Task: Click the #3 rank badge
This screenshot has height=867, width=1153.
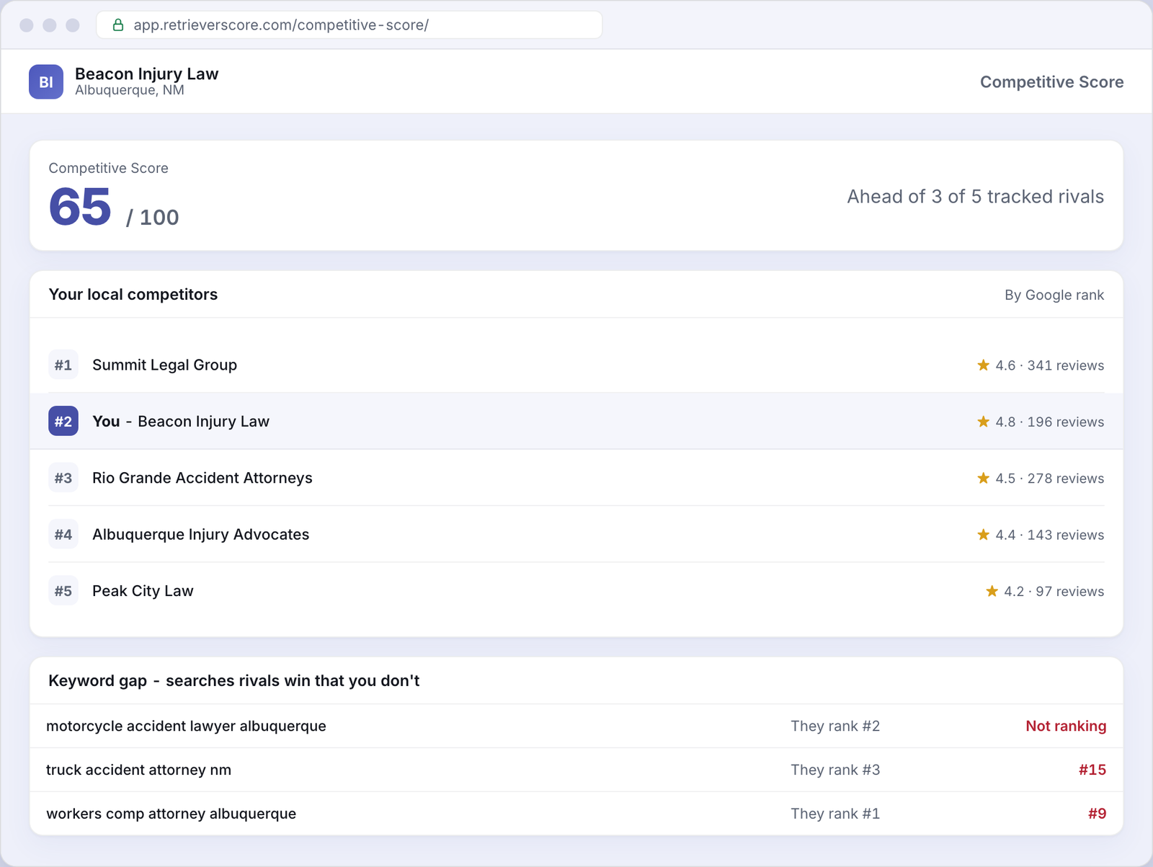Action: click(x=63, y=478)
